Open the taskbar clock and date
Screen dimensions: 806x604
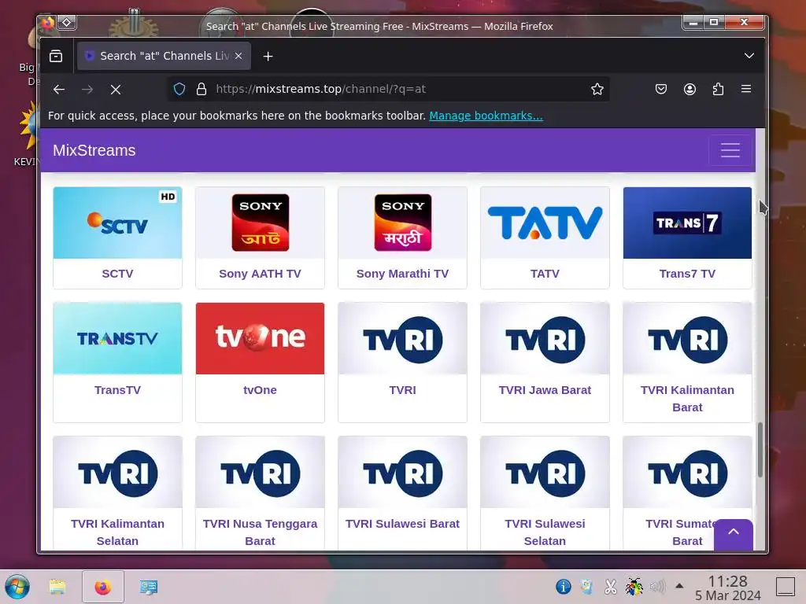click(x=728, y=587)
